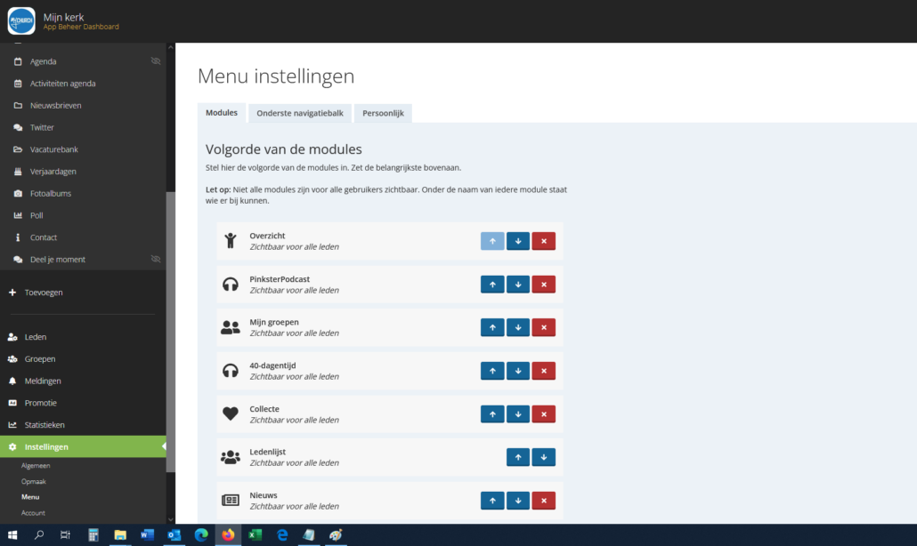Toggle visibility of Deel je moment
Viewport: 917px width, 546px height.
[156, 260]
